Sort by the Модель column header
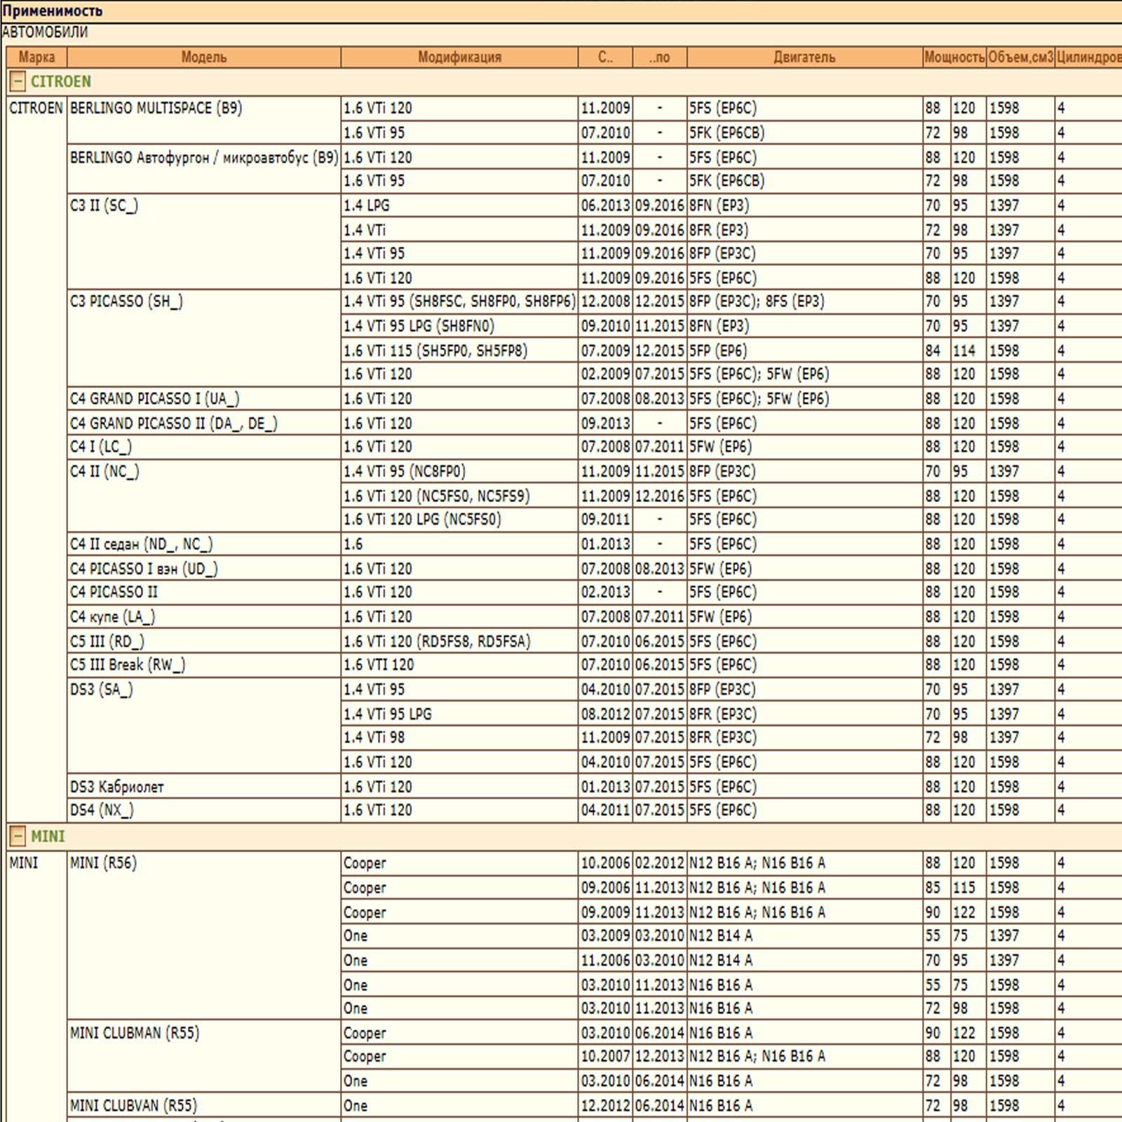The width and height of the screenshot is (1122, 1122). pos(203,58)
